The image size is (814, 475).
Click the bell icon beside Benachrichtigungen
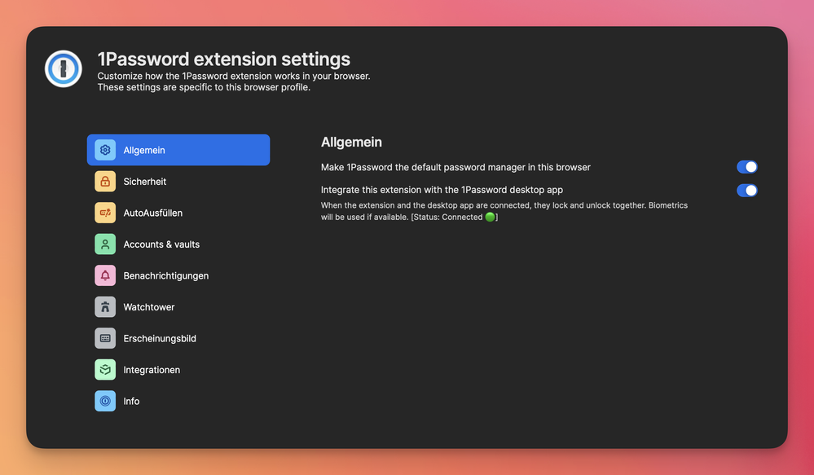(105, 275)
